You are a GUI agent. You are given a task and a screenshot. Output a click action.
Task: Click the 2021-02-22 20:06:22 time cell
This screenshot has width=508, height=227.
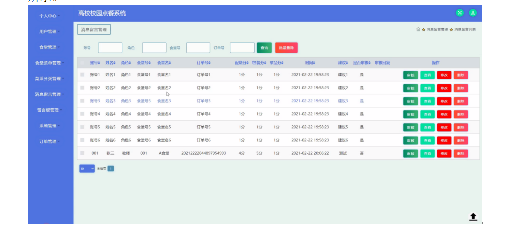(310, 153)
